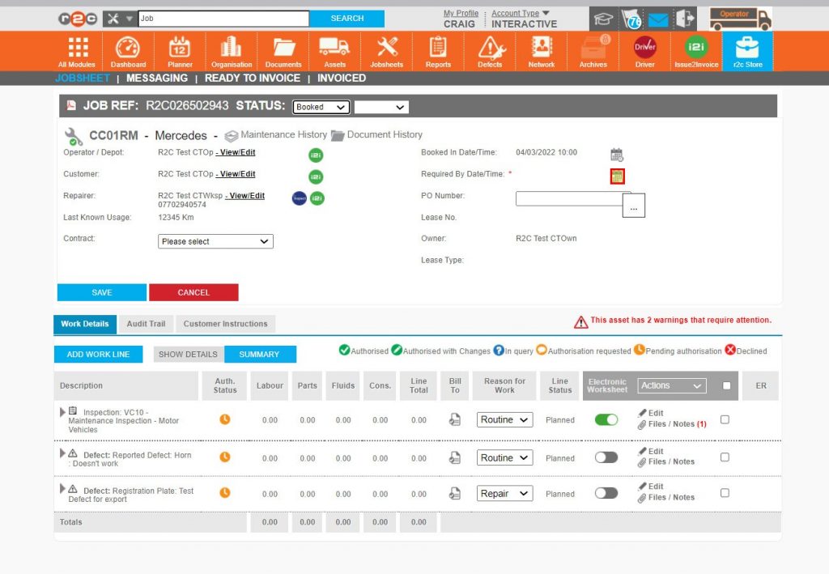This screenshot has height=574, width=829.
Task: Click the red Cancel button
Action: (x=193, y=292)
